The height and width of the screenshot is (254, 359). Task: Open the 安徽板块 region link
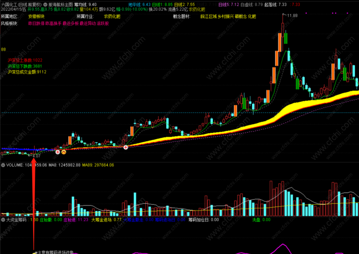(x=36, y=17)
